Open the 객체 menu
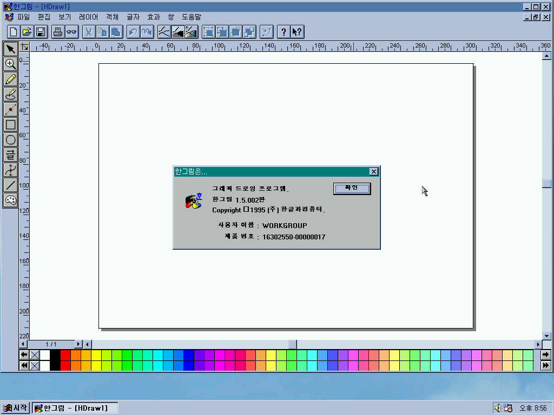Viewport: 554px width, 415px height. (113, 17)
